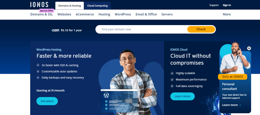Click the checkmark beside Customizable auto updates
Image resolution: width=260 pixels, height=115 pixels.
(38, 71)
